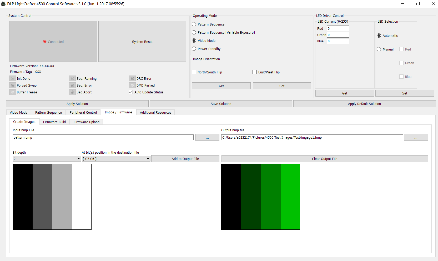Click the DMD Parked status indicator
438x261 pixels.
coord(132,85)
